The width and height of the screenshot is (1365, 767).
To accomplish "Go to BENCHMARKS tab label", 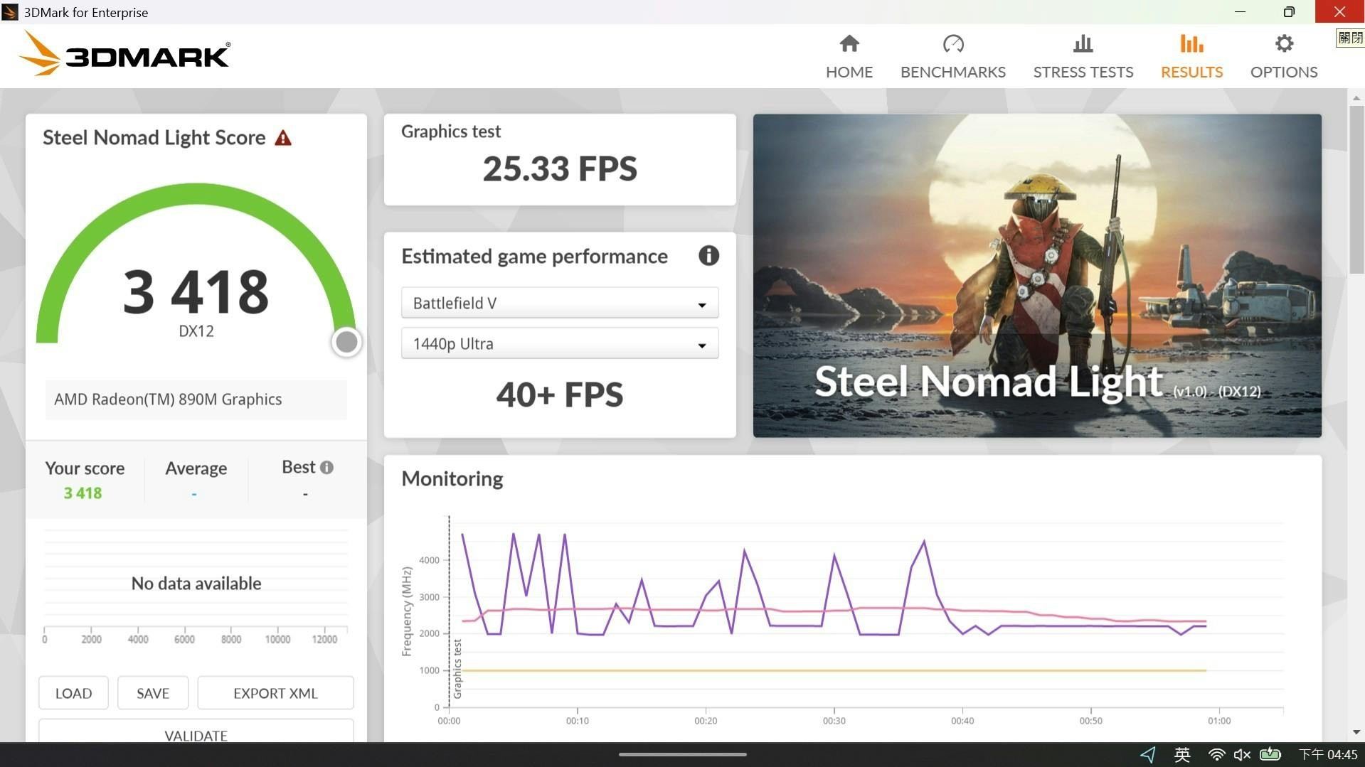I will (x=953, y=72).
